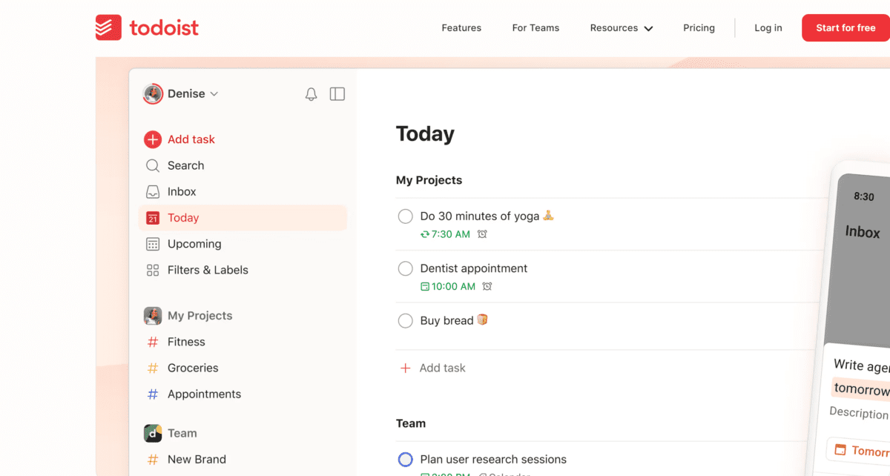Click the Upcoming calendar grid icon
Image resolution: width=890 pixels, height=476 pixels.
pyautogui.click(x=153, y=244)
